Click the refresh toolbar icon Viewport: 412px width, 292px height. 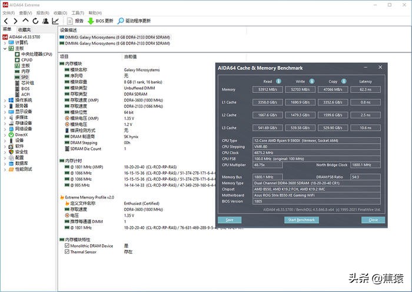(x=35, y=21)
